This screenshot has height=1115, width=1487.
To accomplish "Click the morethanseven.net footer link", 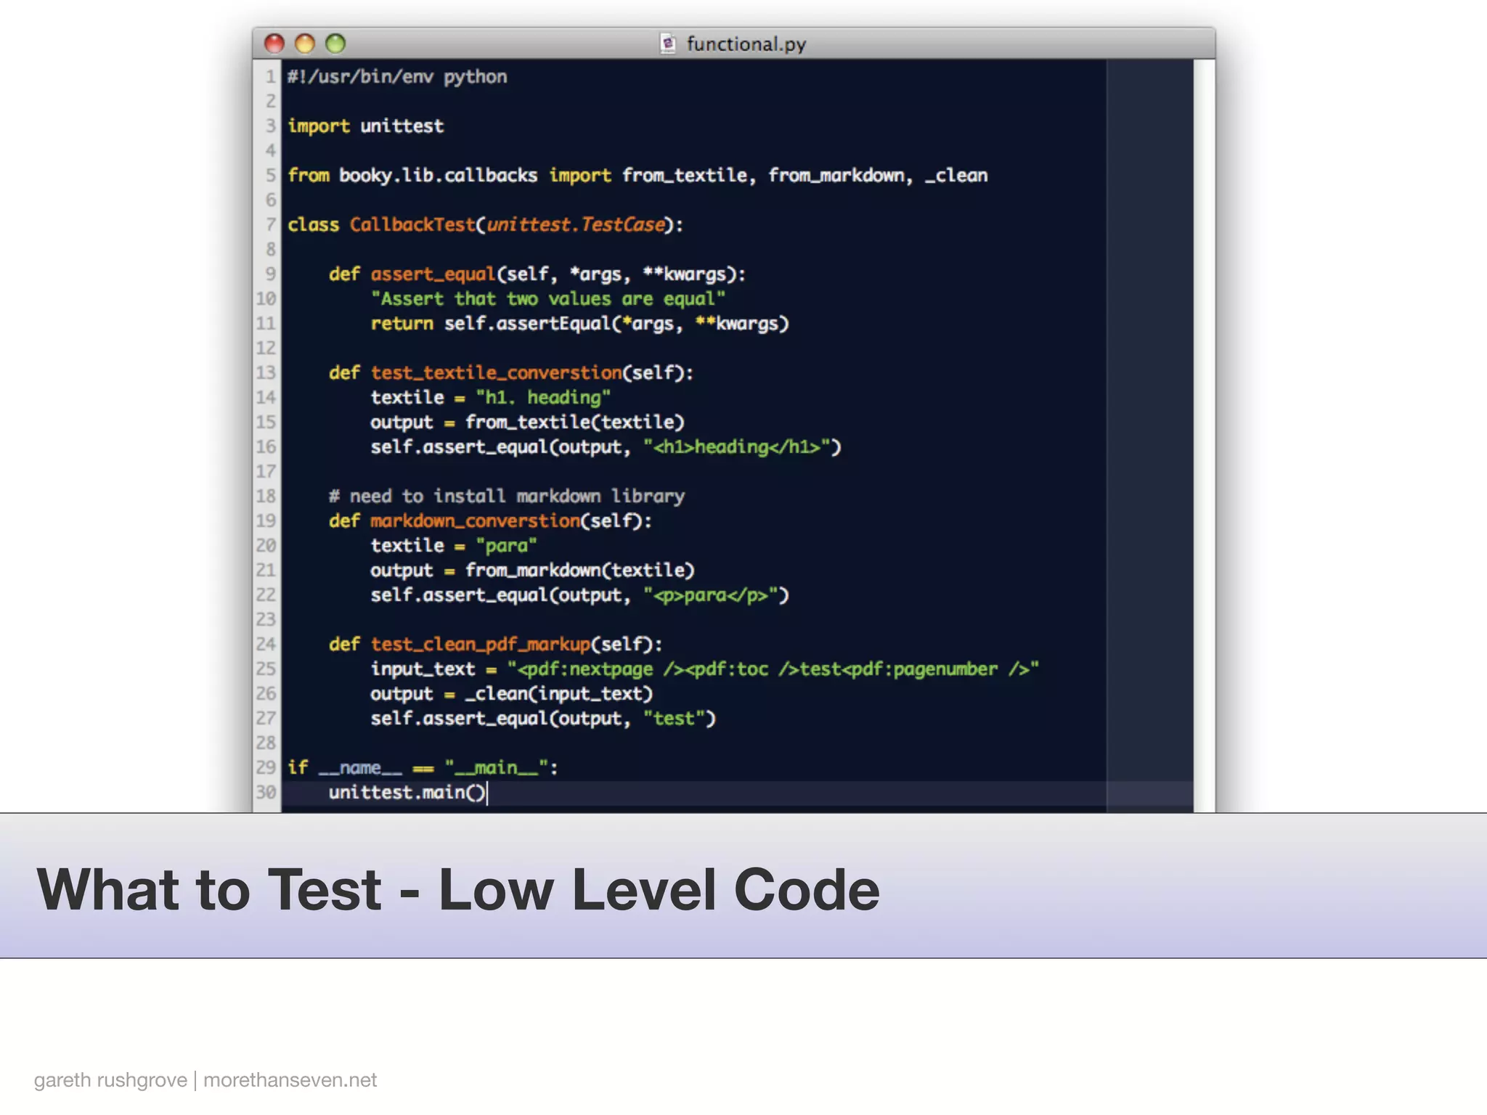I will (290, 1080).
